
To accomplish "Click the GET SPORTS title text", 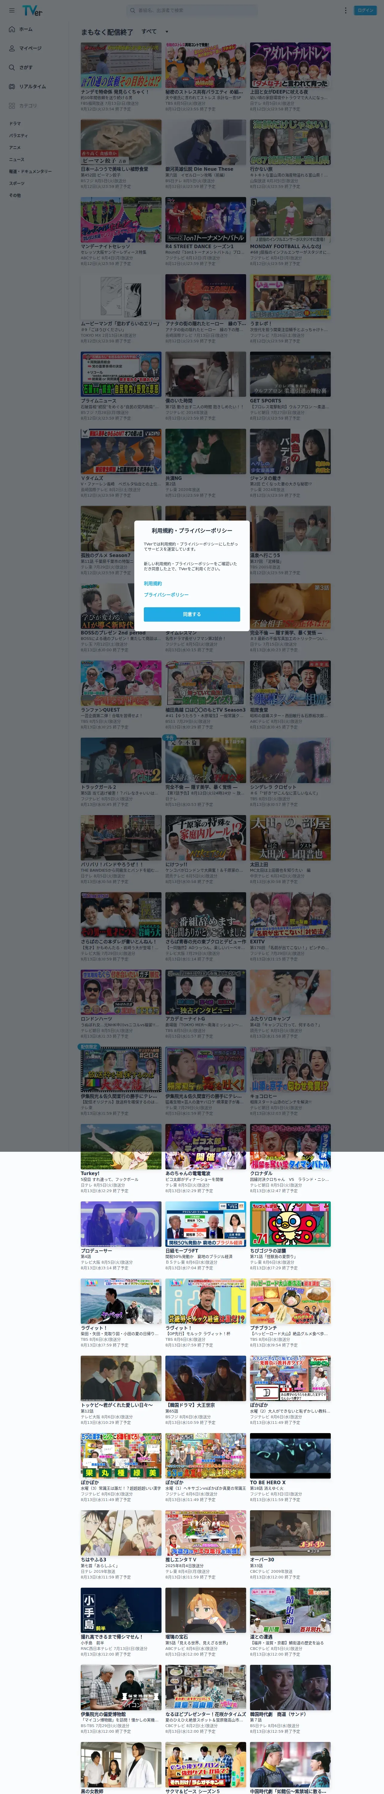I will pyautogui.click(x=266, y=401).
